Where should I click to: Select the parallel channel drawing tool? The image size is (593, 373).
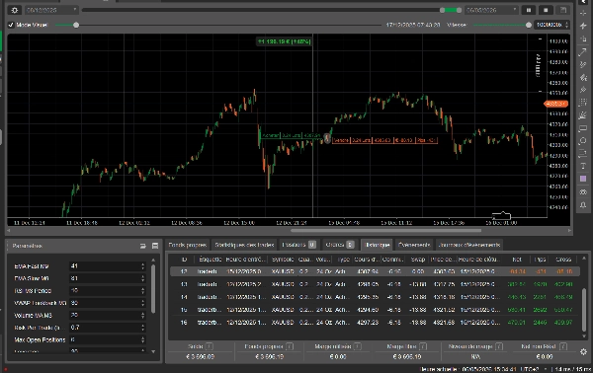(x=583, y=65)
